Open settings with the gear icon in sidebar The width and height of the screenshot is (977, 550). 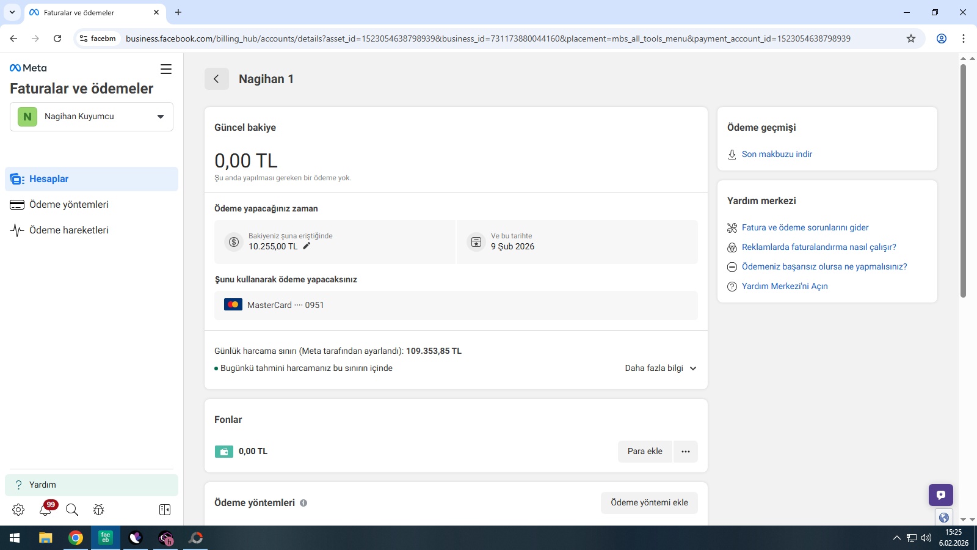(x=18, y=510)
